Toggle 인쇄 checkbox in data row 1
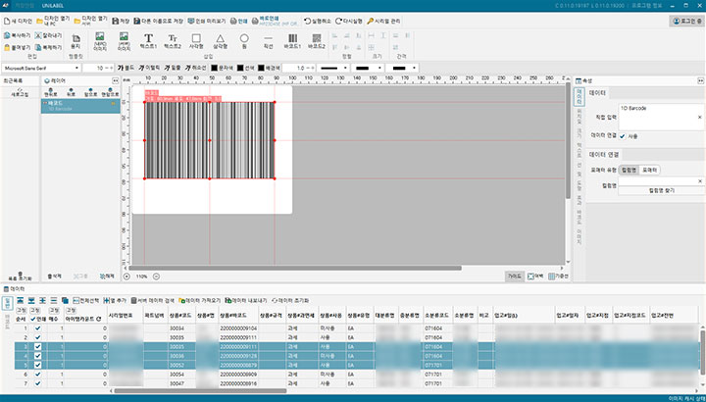Image resolution: width=706 pixels, height=402 pixels. [x=38, y=327]
